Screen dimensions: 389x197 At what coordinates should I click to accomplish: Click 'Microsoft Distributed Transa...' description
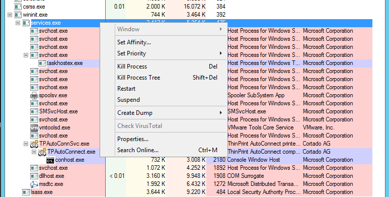coord(263,184)
